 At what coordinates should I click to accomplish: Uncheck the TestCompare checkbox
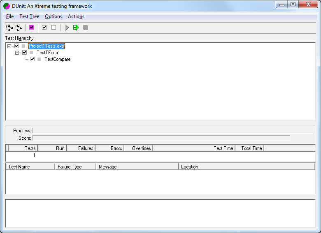(x=33, y=59)
